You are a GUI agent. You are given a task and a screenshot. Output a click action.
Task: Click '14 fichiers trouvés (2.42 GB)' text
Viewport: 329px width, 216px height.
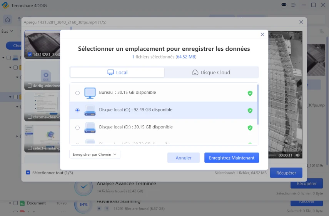(x=120, y=191)
